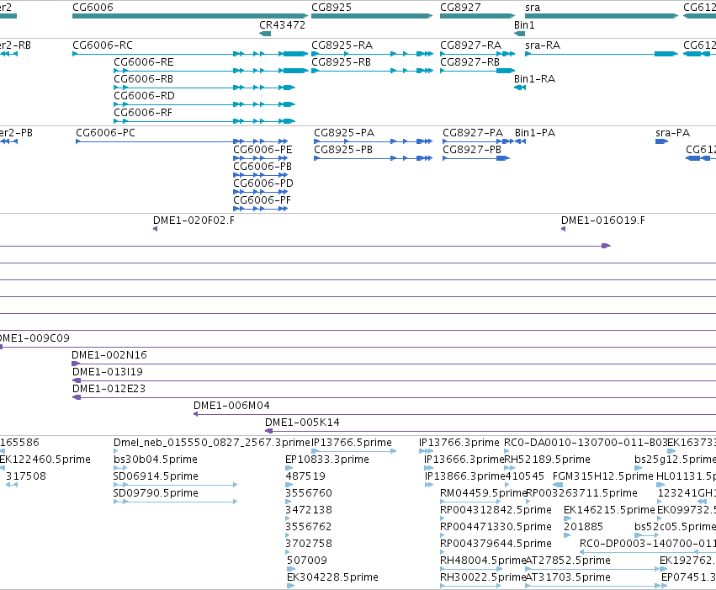
Task: Select BAC end DME1-020F02.F
Action: click(194, 221)
